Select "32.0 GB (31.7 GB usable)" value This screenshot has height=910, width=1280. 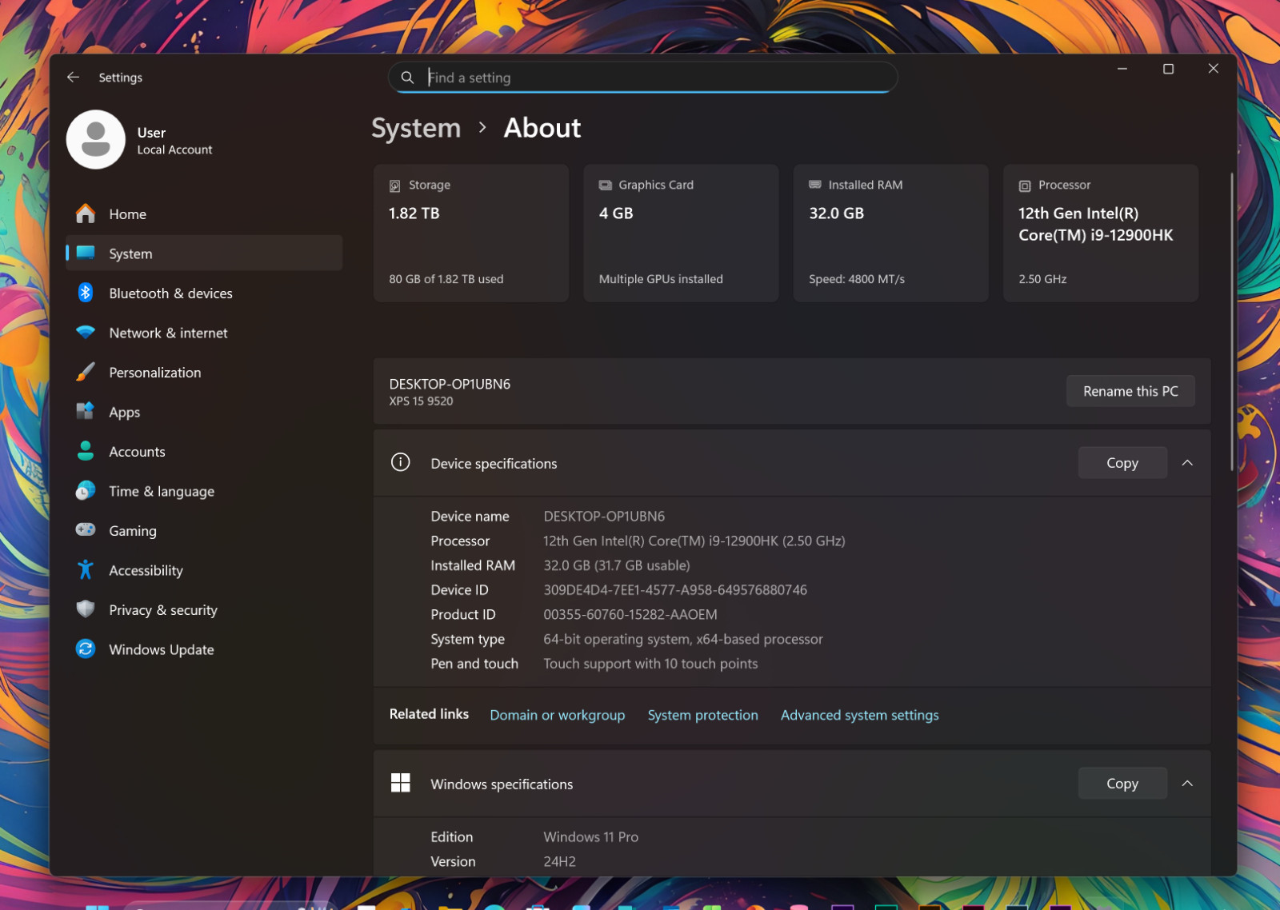[x=617, y=565]
